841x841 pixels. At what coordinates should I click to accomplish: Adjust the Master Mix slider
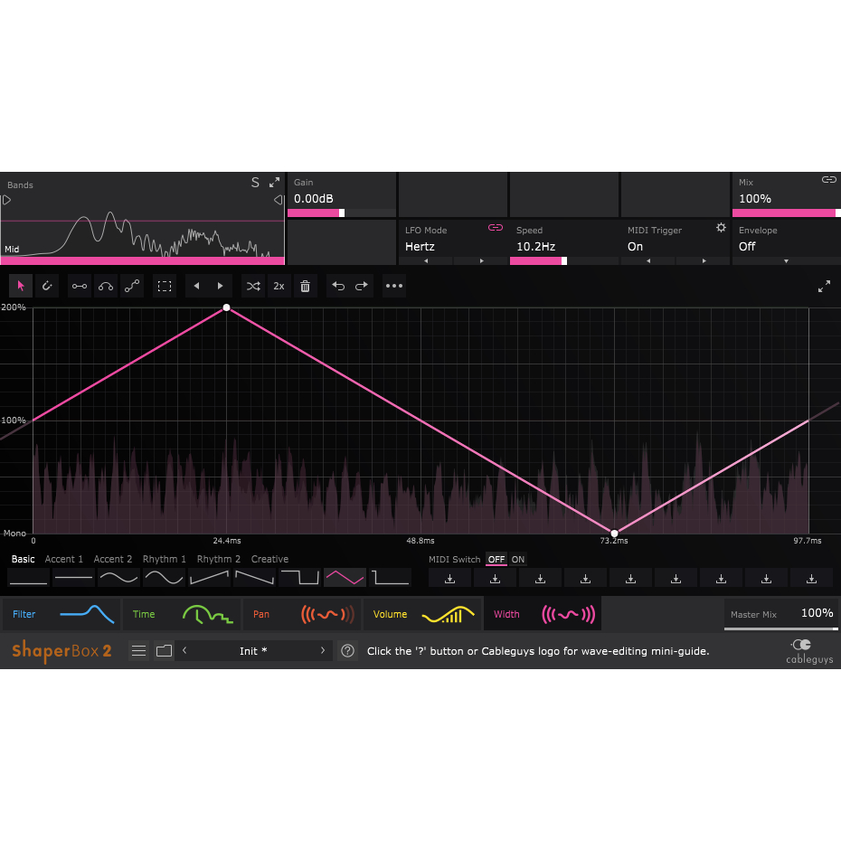(781, 628)
